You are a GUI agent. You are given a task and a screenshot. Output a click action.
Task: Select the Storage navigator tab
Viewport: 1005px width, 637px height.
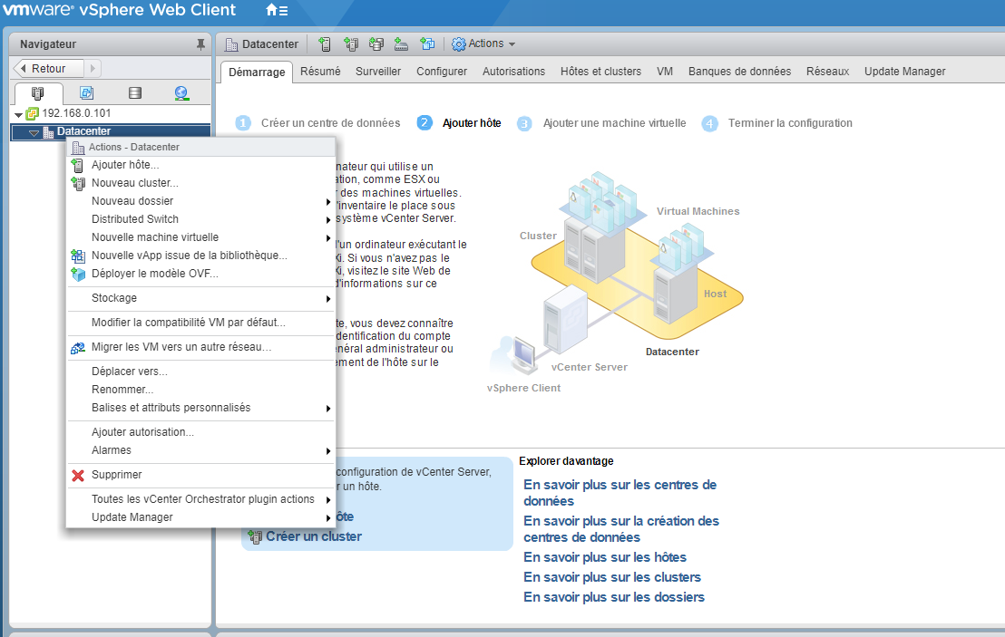tap(134, 93)
